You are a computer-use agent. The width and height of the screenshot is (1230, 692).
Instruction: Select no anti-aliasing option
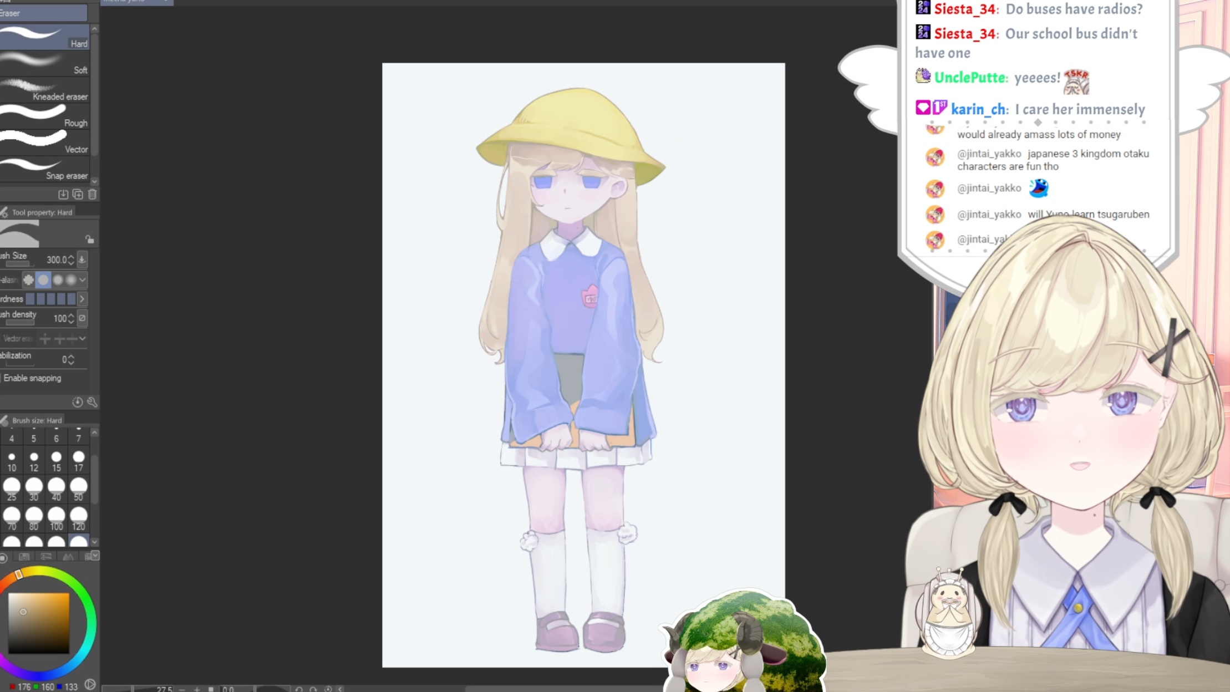(x=29, y=280)
